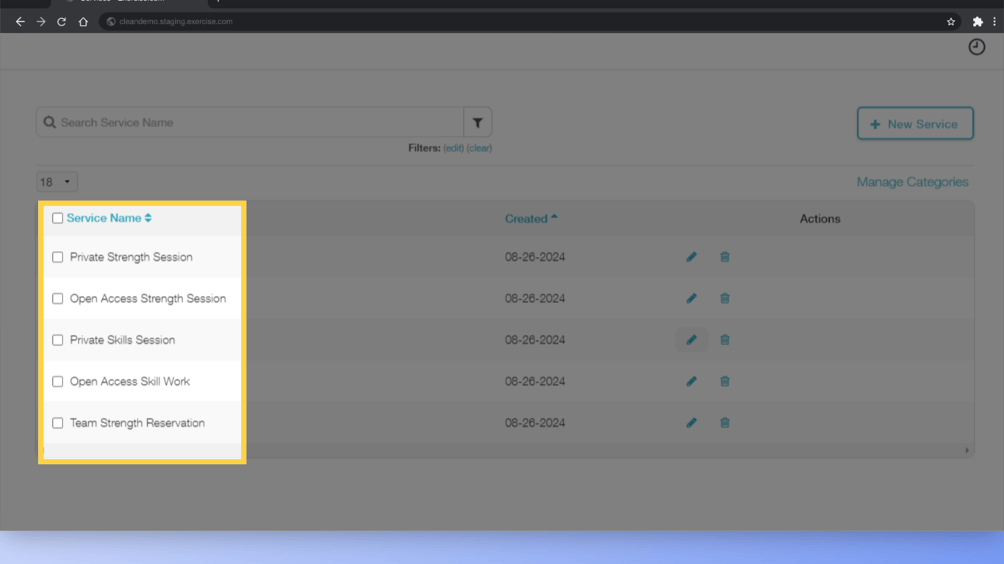Click the filter funnel icon beside search
The image size is (1004, 564).
click(478, 123)
